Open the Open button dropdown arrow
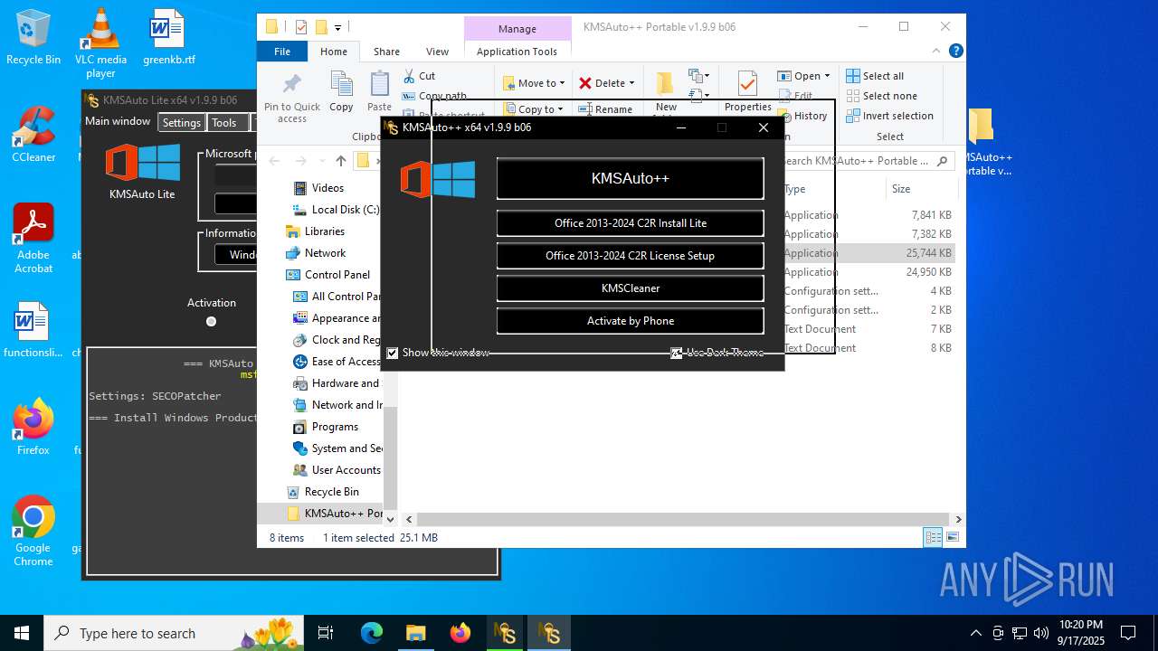 pyautogui.click(x=827, y=76)
